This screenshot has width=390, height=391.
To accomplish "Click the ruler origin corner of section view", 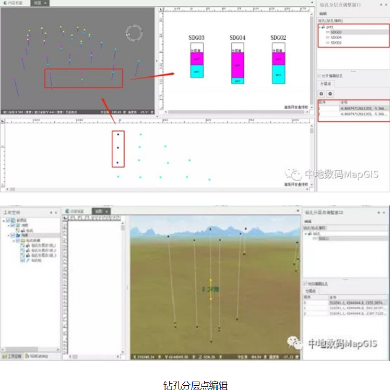I will [x=161, y=9].
